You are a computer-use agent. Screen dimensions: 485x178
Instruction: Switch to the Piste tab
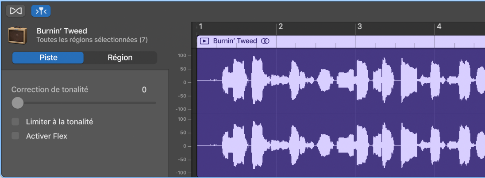48,58
